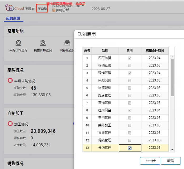Screen dimensions: 184x169
Task: Click the login date 2023-06-27
Action: coord(101,9)
